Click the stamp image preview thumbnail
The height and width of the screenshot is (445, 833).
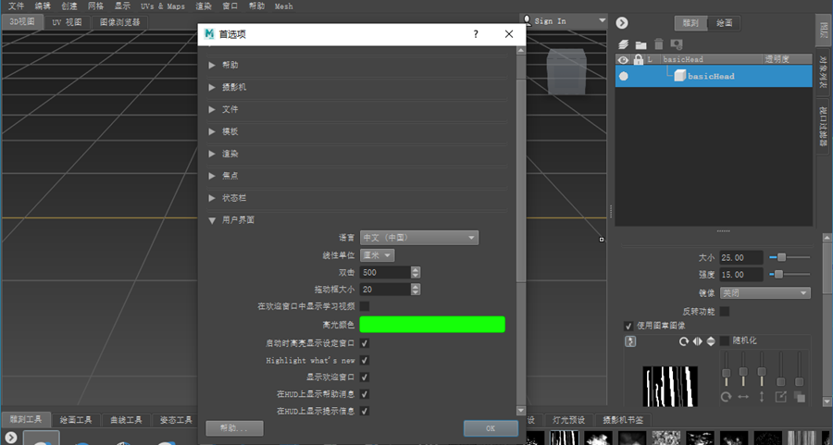pyautogui.click(x=670, y=386)
